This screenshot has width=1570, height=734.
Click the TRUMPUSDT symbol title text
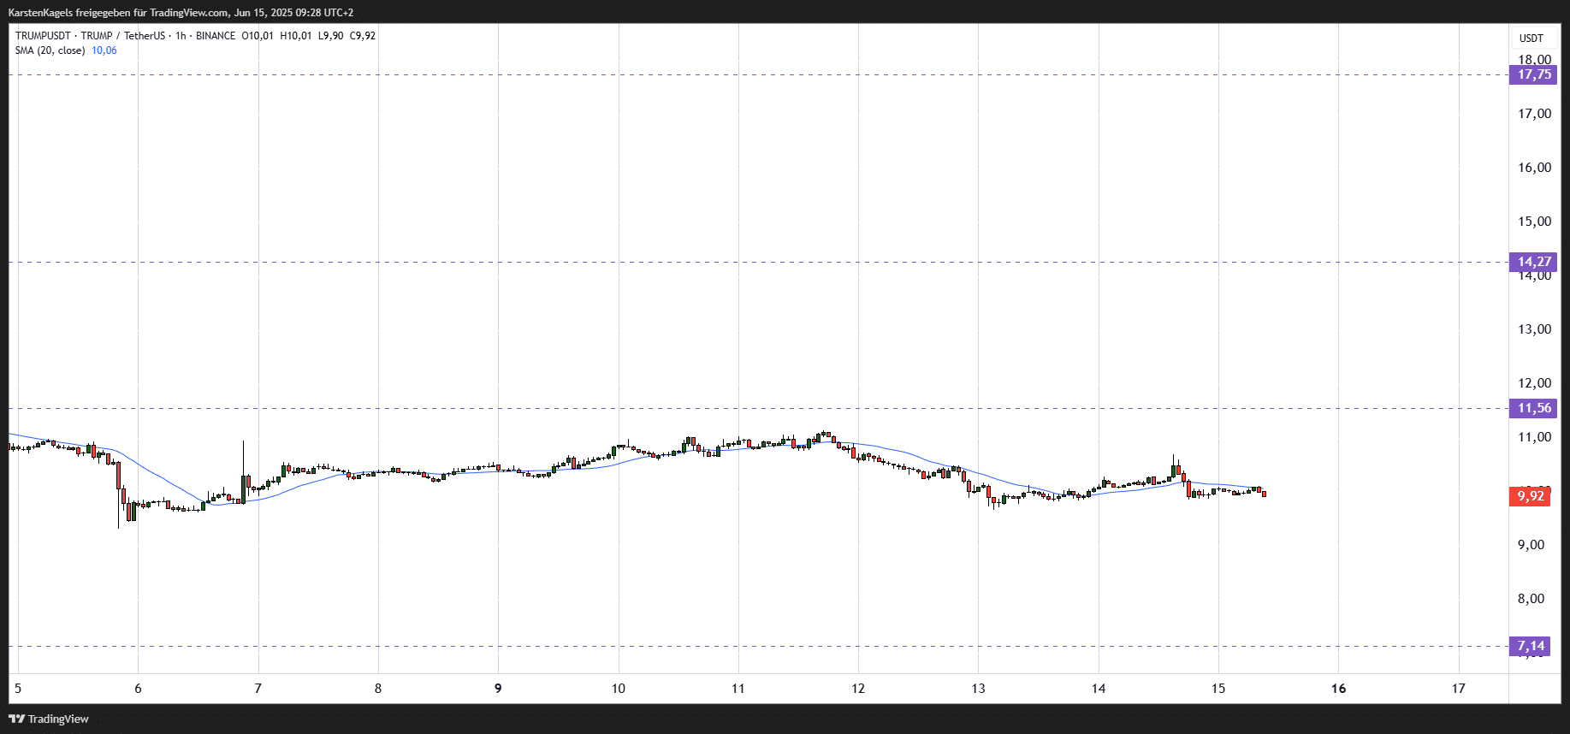43,36
